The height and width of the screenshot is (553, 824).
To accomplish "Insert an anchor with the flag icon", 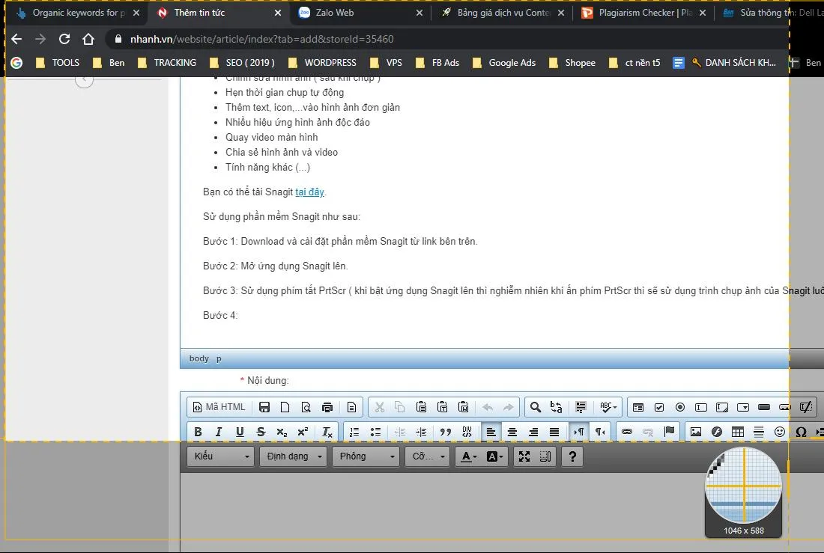I will click(x=669, y=432).
